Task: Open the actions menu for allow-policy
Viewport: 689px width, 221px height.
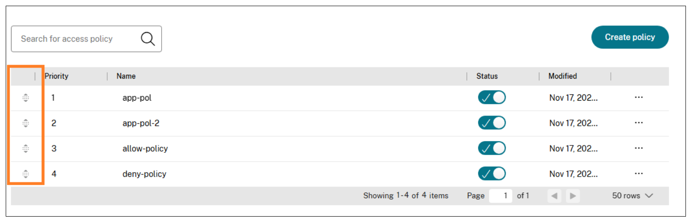Action: (638, 149)
